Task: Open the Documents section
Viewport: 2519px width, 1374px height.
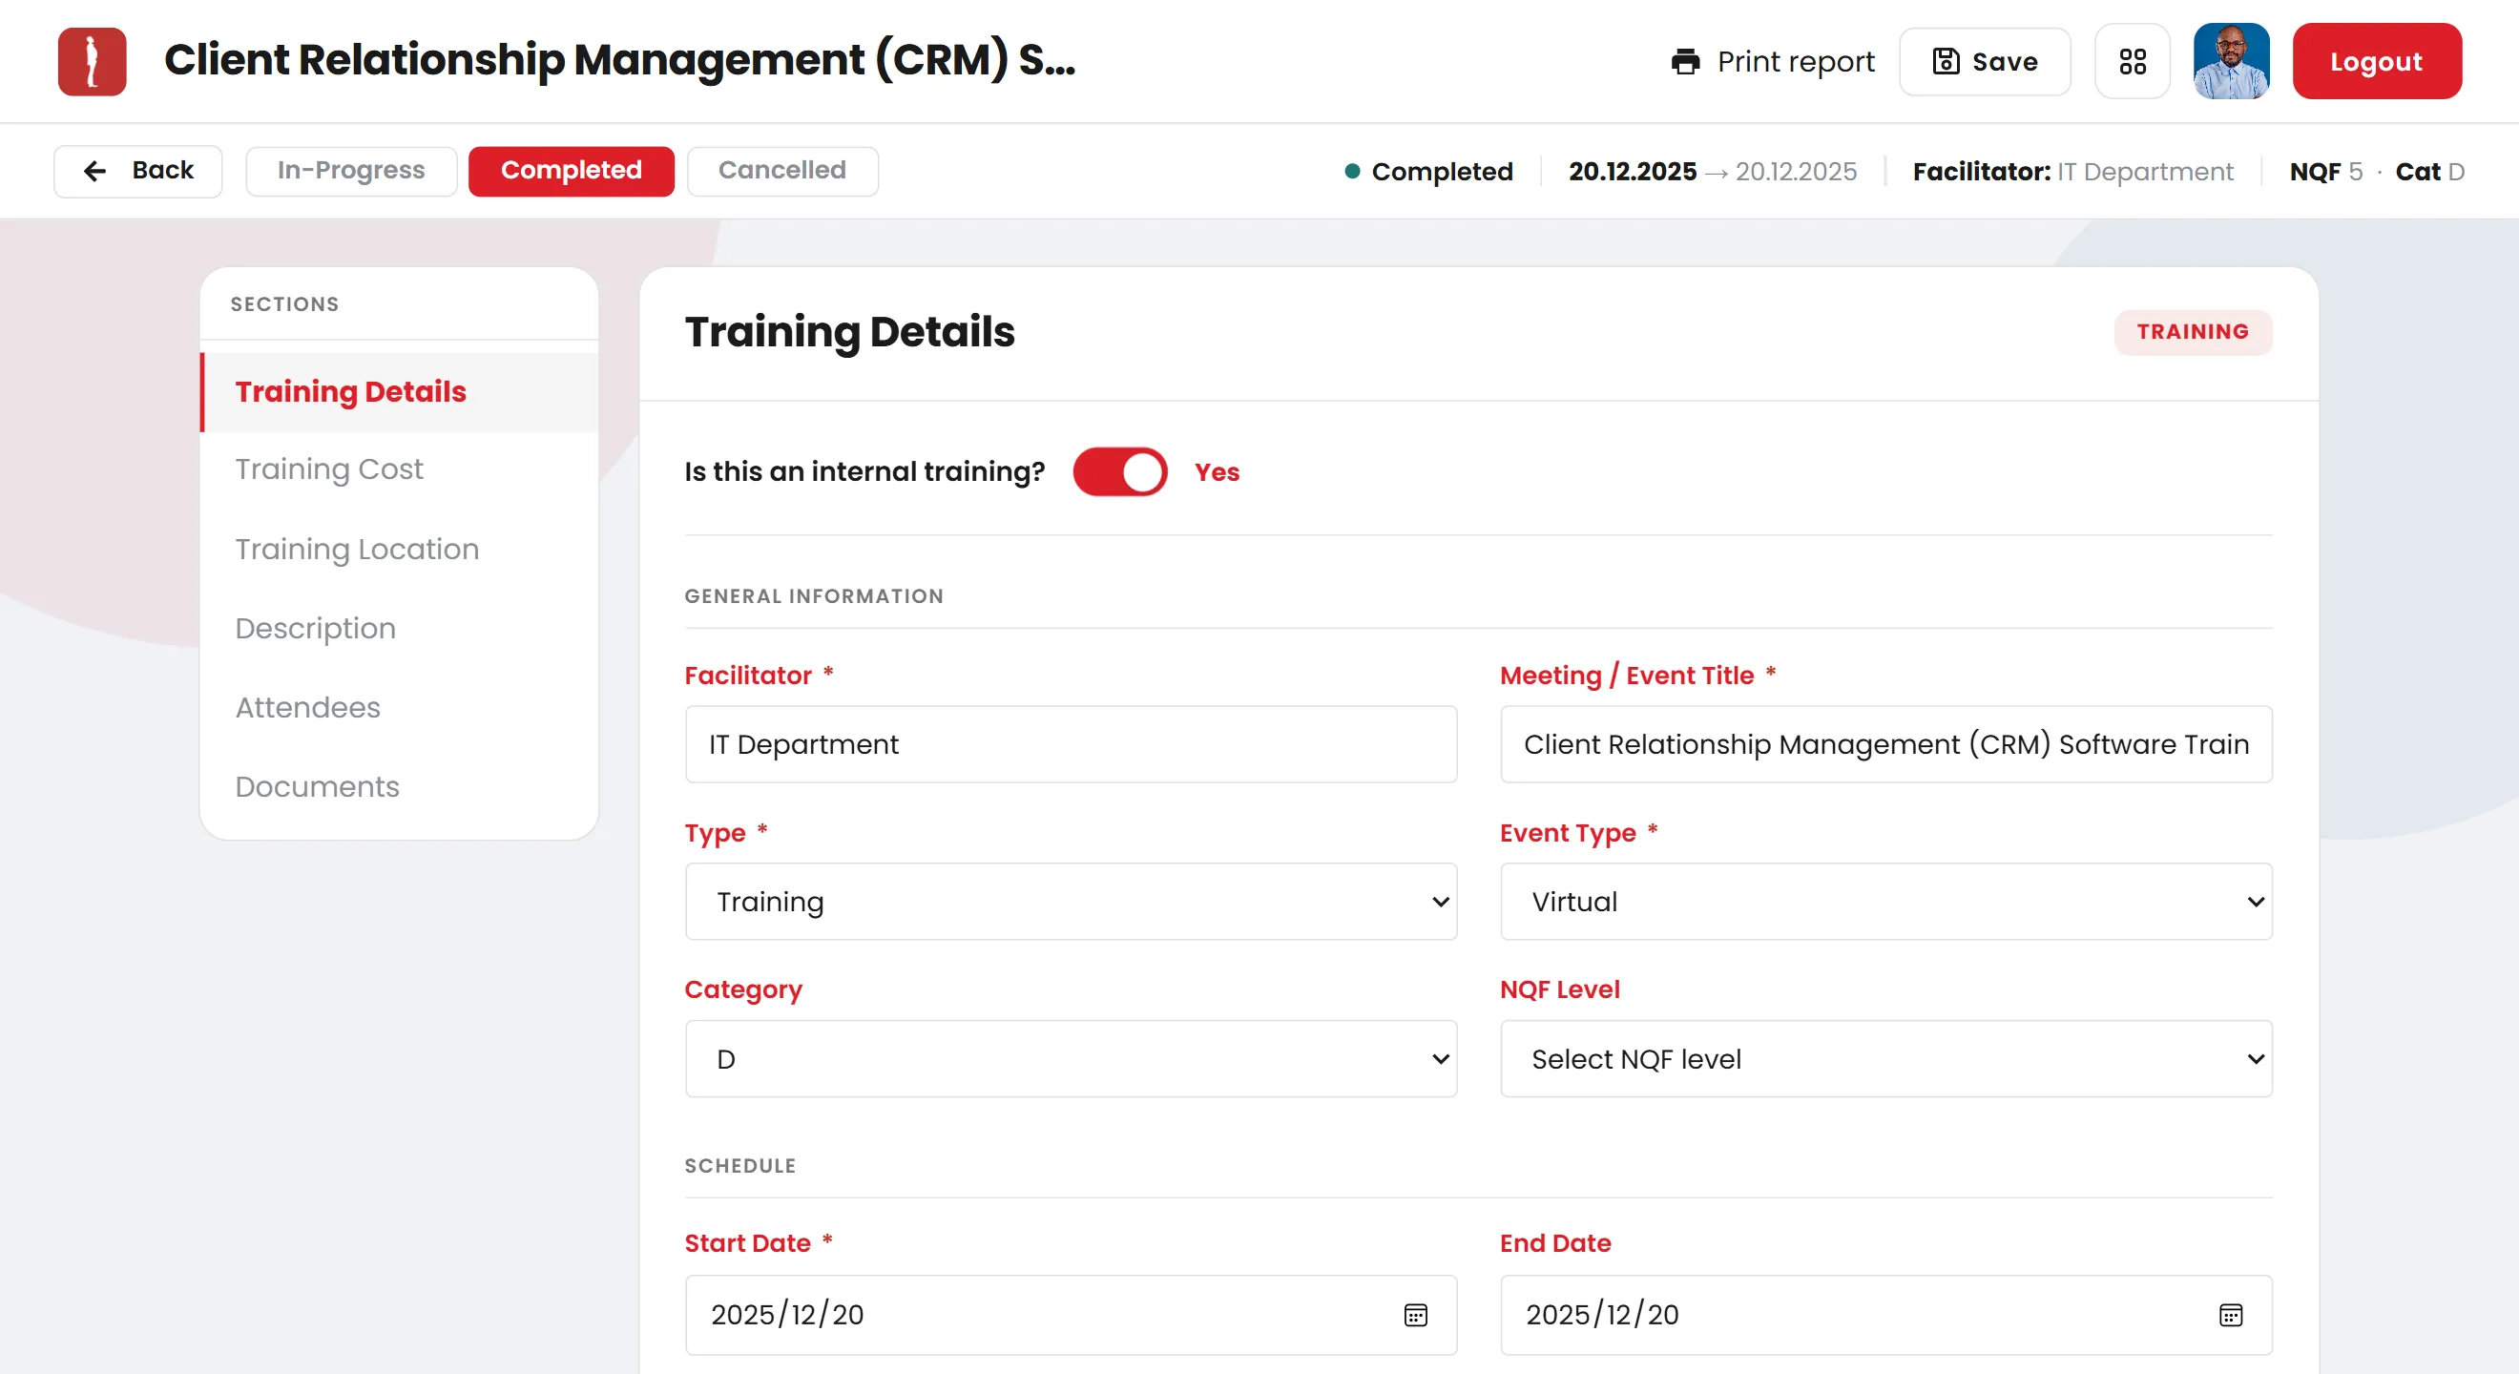Action: [x=399, y=787]
